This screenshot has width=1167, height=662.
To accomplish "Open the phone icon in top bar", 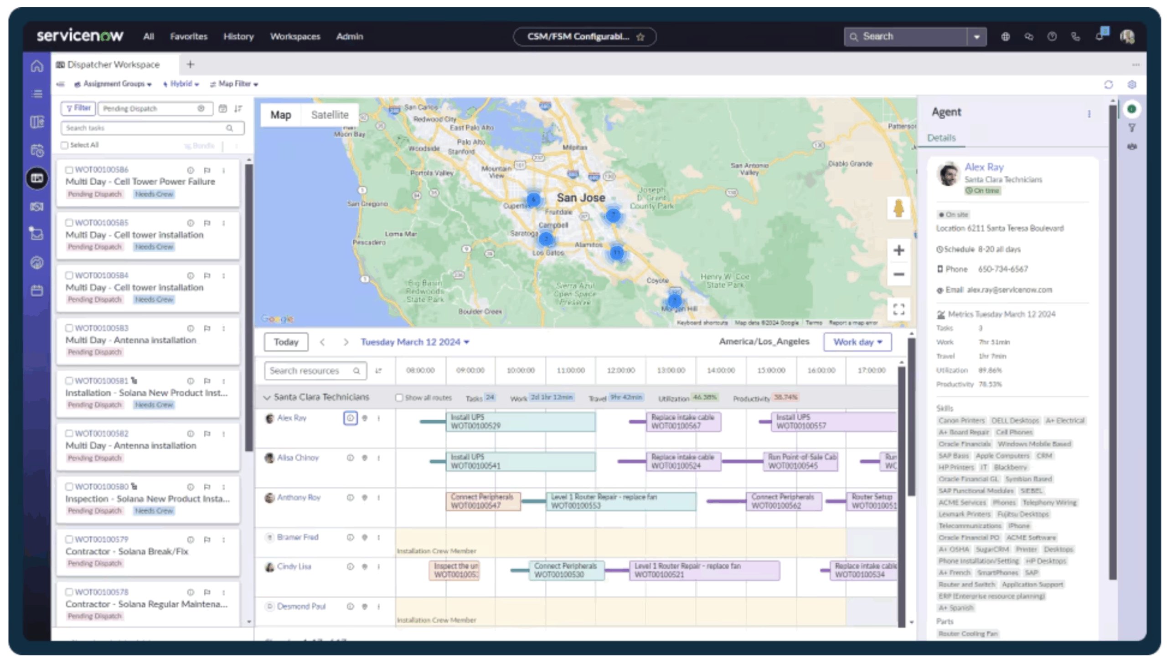I will tap(1076, 36).
